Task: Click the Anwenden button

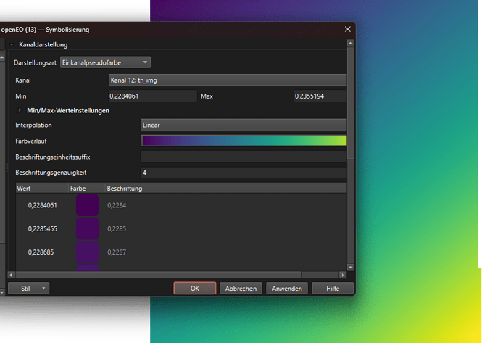Action: [287, 288]
